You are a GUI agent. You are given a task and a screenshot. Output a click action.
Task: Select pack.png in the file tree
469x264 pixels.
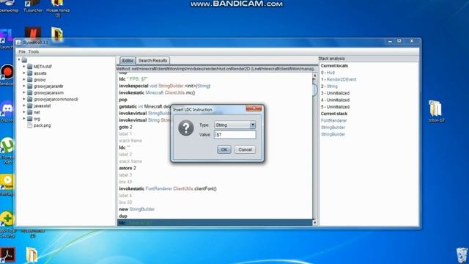pos(43,125)
